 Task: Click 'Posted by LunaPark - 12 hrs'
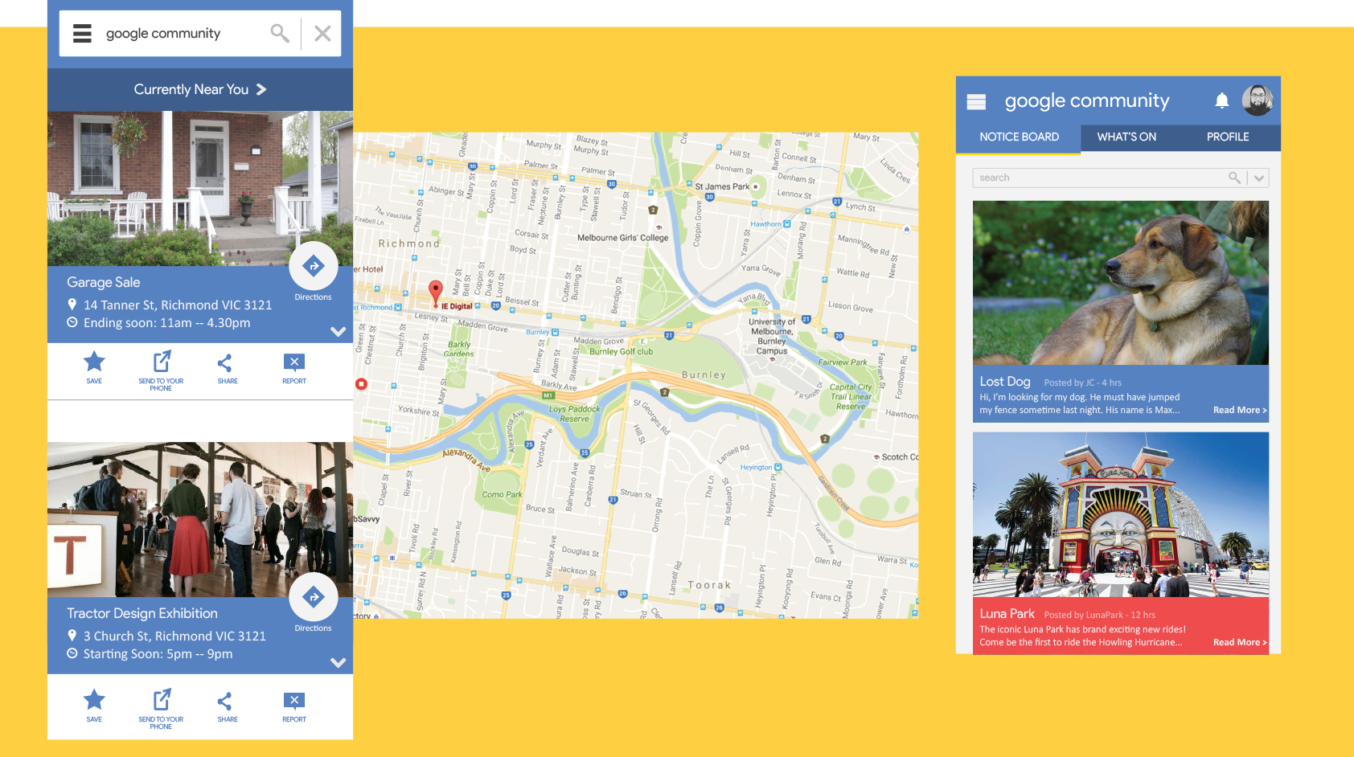(x=1099, y=616)
